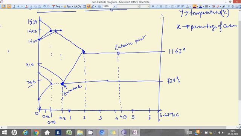Launch Internet Explorer from taskbar

click(x=25, y=133)
